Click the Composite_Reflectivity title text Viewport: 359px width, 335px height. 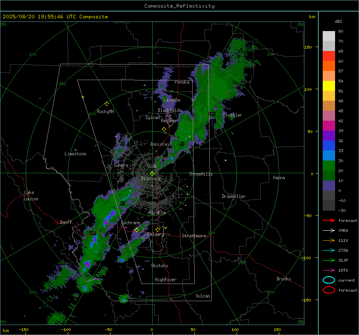coord(179,6)
